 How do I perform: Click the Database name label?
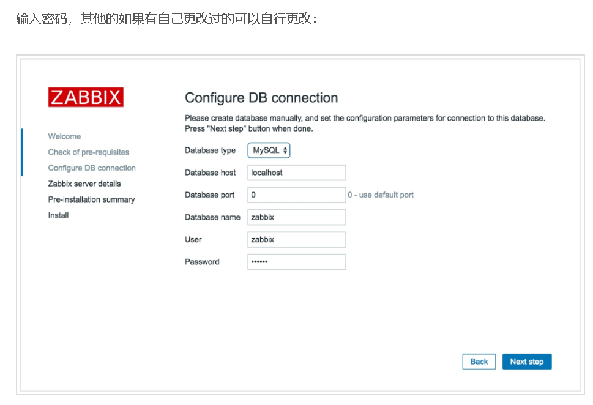(x=212, y=217)
